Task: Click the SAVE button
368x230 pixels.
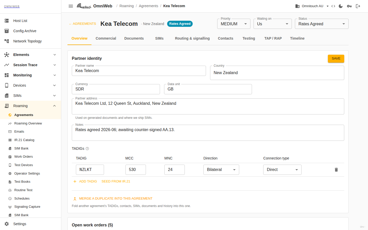Action: (336, 59)
